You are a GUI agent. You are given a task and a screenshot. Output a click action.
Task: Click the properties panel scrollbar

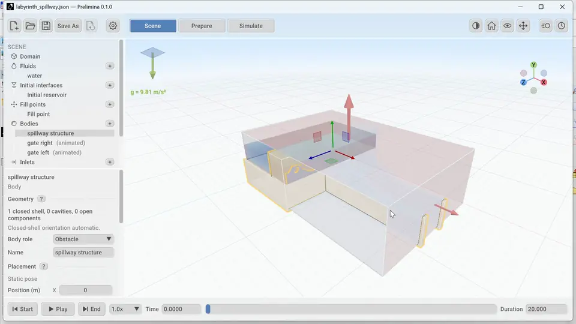[x=121, y=196]
